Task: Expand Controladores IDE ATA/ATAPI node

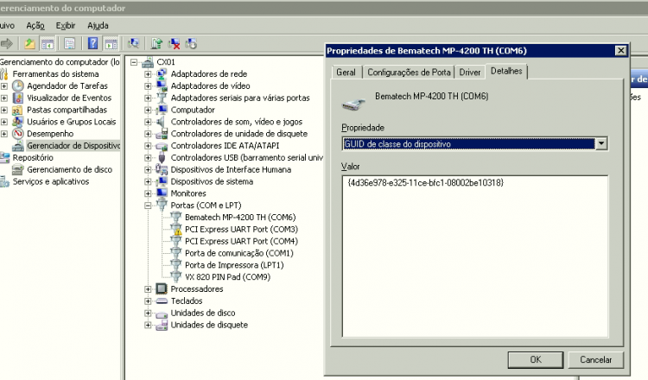Action: tap(148, 146)
